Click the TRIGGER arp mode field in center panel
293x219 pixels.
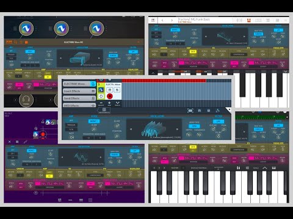71,125
